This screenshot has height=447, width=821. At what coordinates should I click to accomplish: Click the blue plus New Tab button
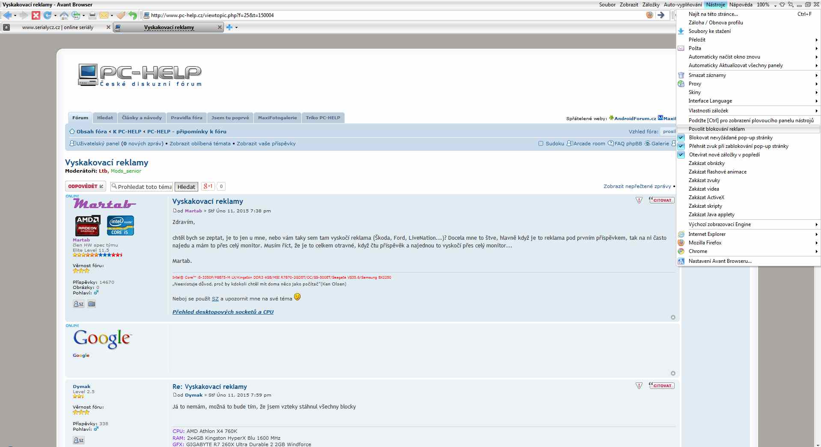(229, 27)
